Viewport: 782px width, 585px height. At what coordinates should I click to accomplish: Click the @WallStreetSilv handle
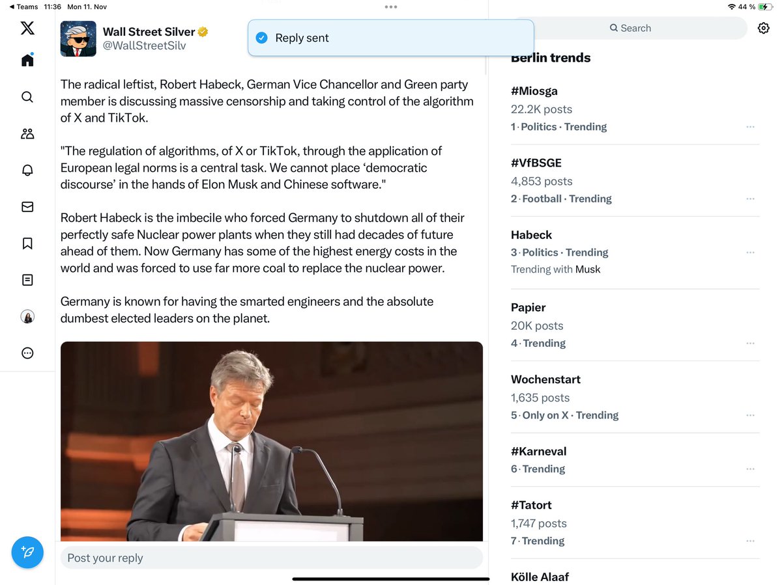145,46
